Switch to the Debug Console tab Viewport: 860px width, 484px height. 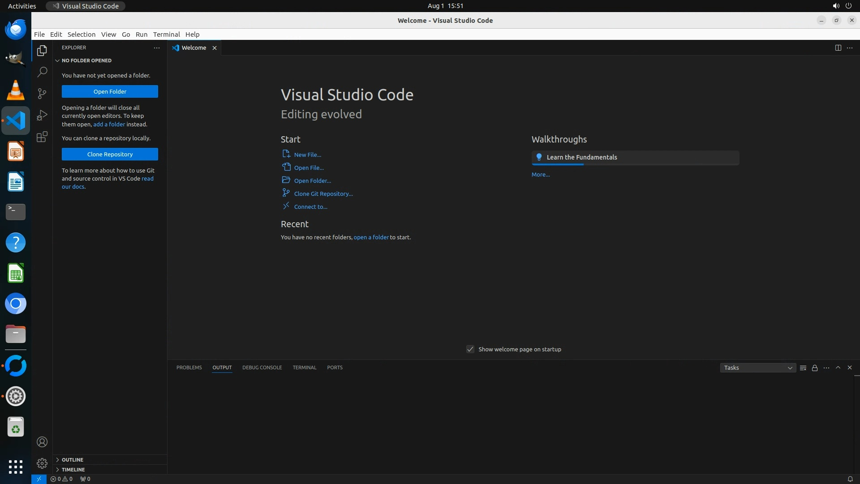pyautogui.click(x=262, y=367)
